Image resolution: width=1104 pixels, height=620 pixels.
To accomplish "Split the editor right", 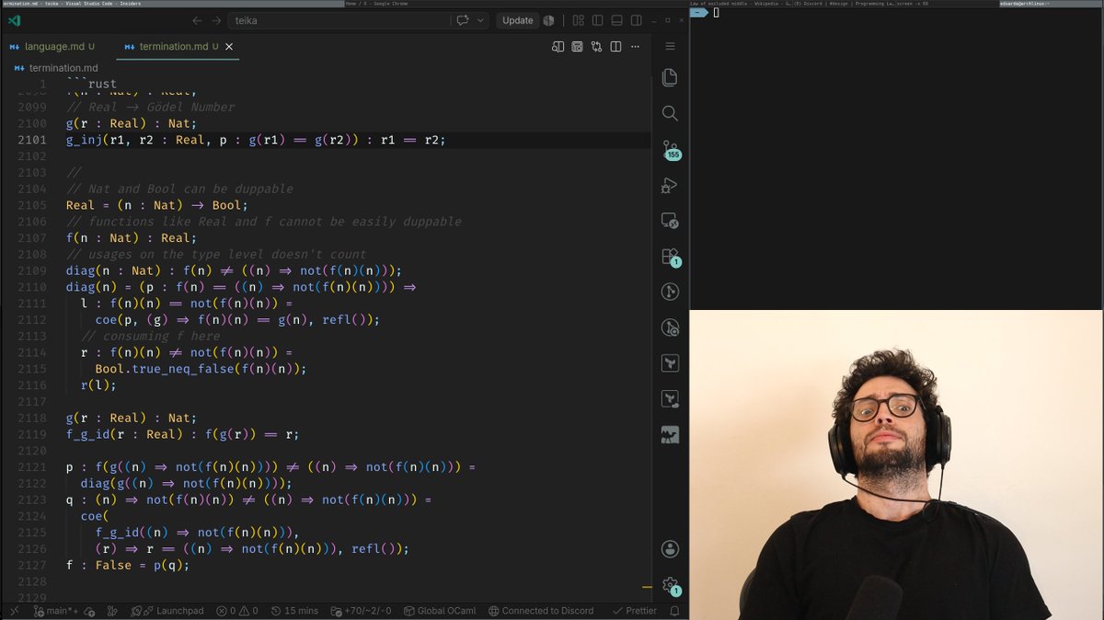I will (x=615, y=46).
